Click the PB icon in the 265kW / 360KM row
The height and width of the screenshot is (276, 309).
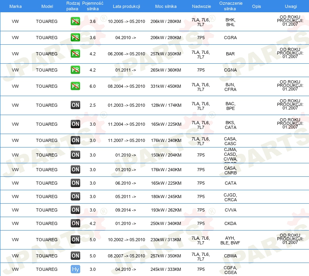pos(75,70)
